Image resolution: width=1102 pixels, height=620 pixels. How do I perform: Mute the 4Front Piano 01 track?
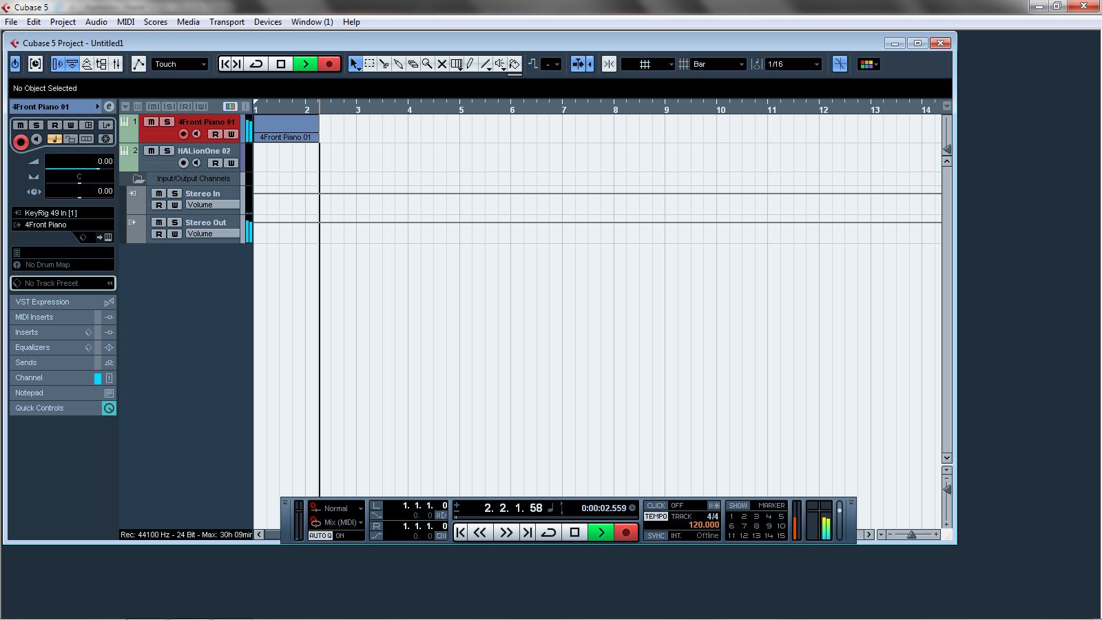pos(152,122)
